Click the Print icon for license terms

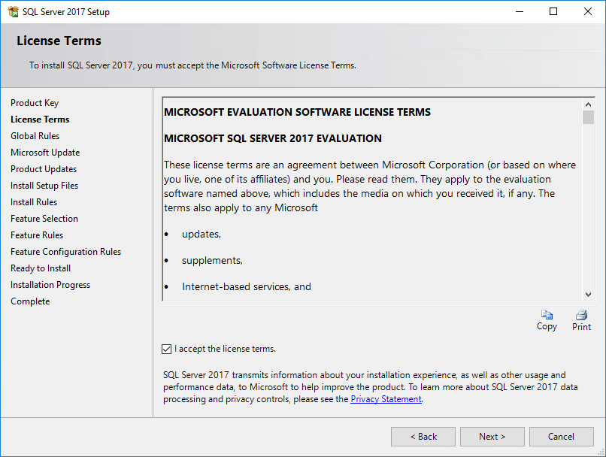coord(581,315)
